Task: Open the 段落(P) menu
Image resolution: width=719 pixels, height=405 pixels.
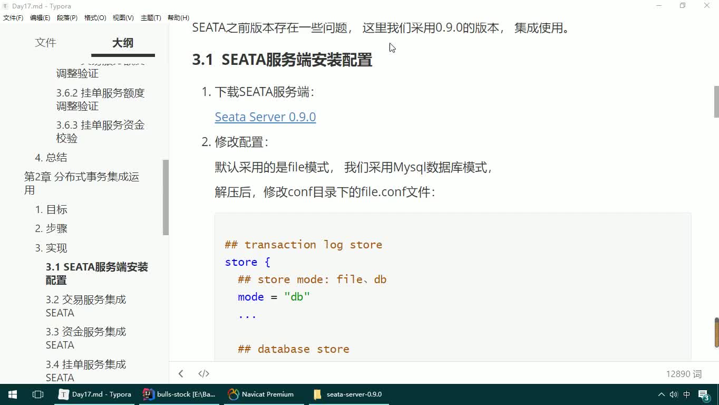Action: (67, 17)
